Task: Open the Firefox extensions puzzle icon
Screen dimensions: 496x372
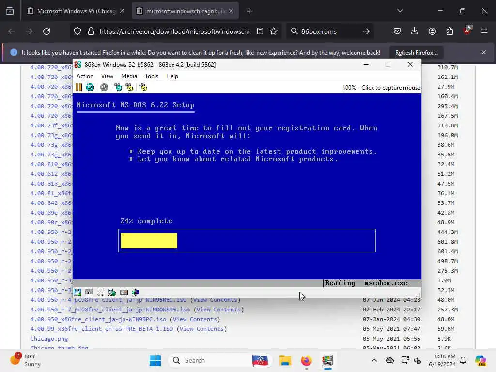Action: pyautogui.click(x=449, y=31)
